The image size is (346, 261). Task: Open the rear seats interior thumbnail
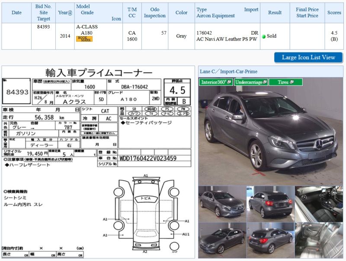pyautogui.click(x=319, y=240)
